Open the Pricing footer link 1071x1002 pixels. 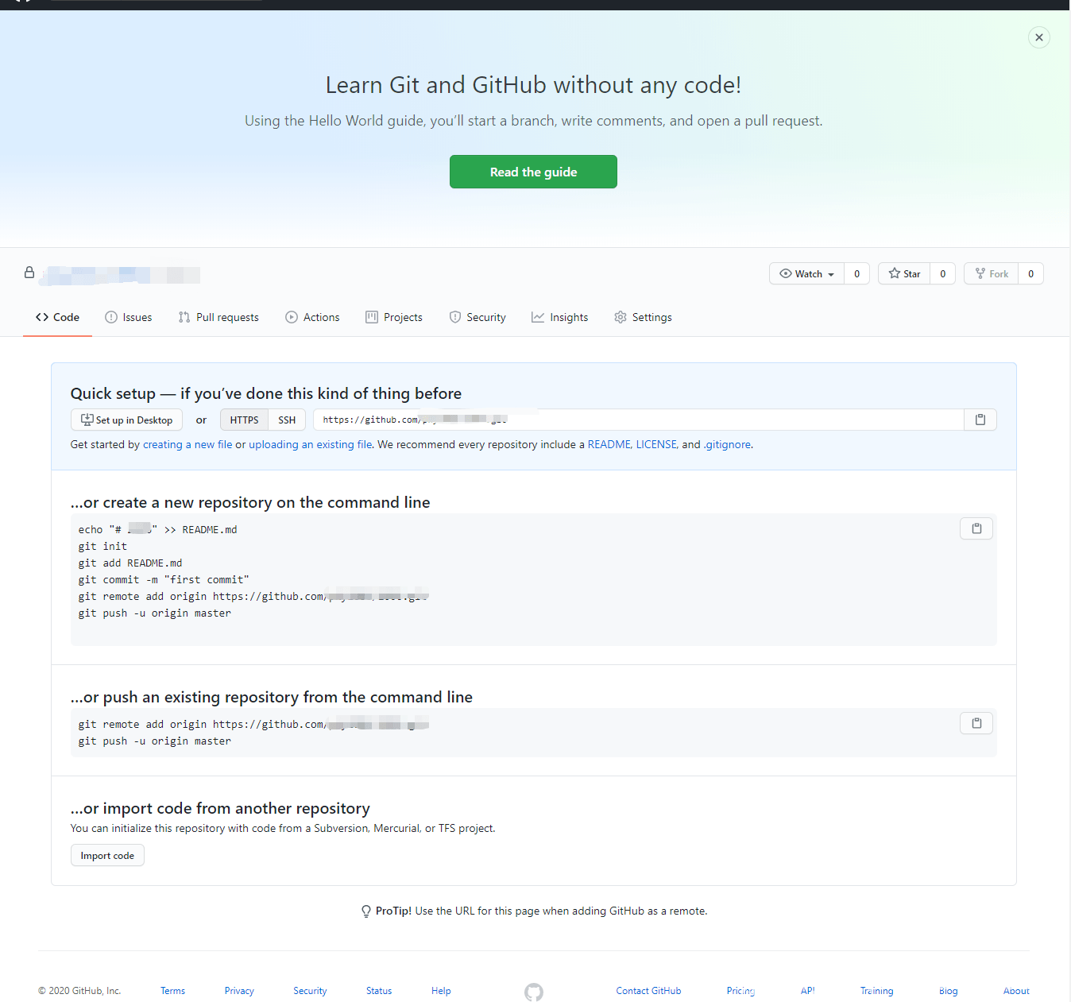tap(740, 991)
